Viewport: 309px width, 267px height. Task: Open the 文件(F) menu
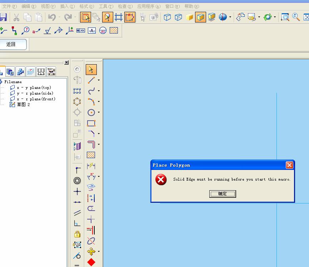click(x=9, y=6)
